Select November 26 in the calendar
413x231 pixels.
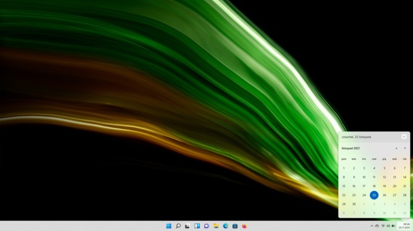[384, 195]
